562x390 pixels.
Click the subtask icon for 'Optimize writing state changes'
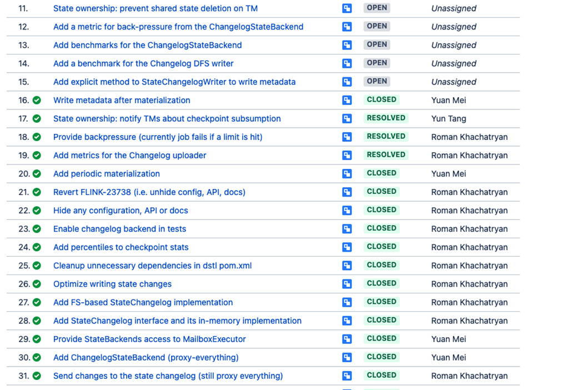pyautogui.click(x=347, y=283)
